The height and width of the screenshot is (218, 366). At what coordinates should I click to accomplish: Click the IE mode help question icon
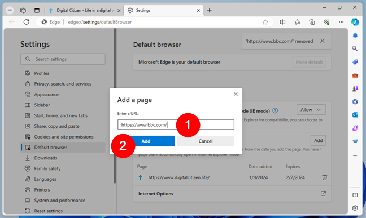275,110
